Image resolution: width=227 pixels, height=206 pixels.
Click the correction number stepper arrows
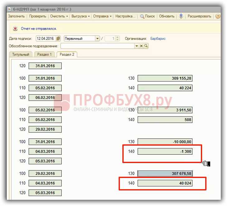click(x=117, y=39)
